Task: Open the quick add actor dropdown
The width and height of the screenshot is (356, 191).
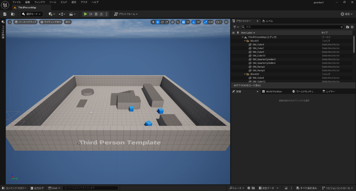Action: (52, 14)
